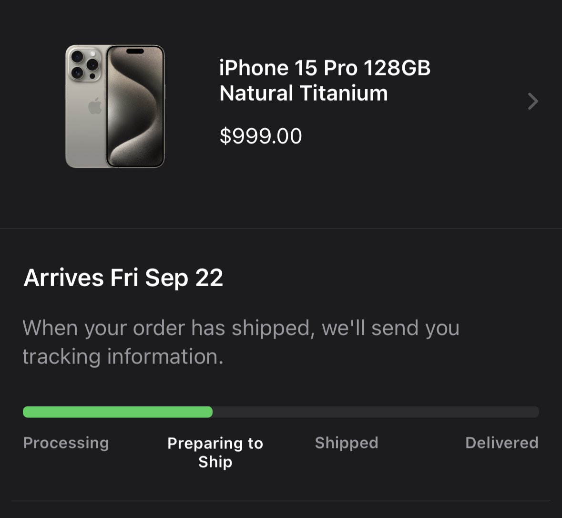562x518 pixels.
Task: Select the iPhone 15 Pro 128GB title
Action: click(x=325, y=68)
